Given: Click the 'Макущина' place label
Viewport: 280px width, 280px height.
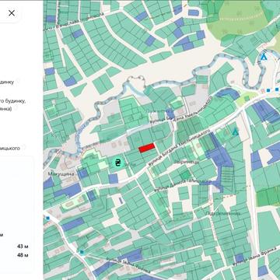Looking at the screenshot, I should (61, 173).
